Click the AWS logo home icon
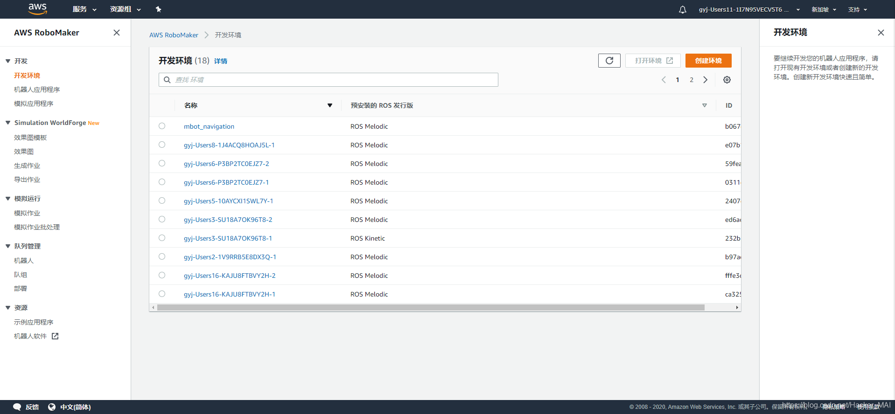The image size is (895, 414). pos(37,9)
